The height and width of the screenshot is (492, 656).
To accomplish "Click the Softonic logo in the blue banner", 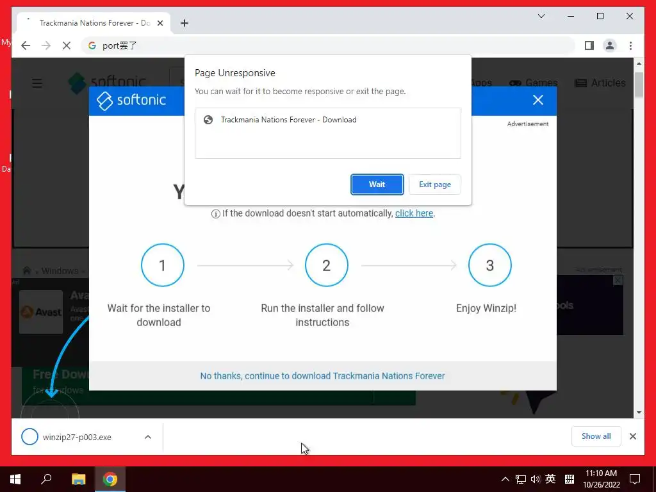I will click(131, 101).
